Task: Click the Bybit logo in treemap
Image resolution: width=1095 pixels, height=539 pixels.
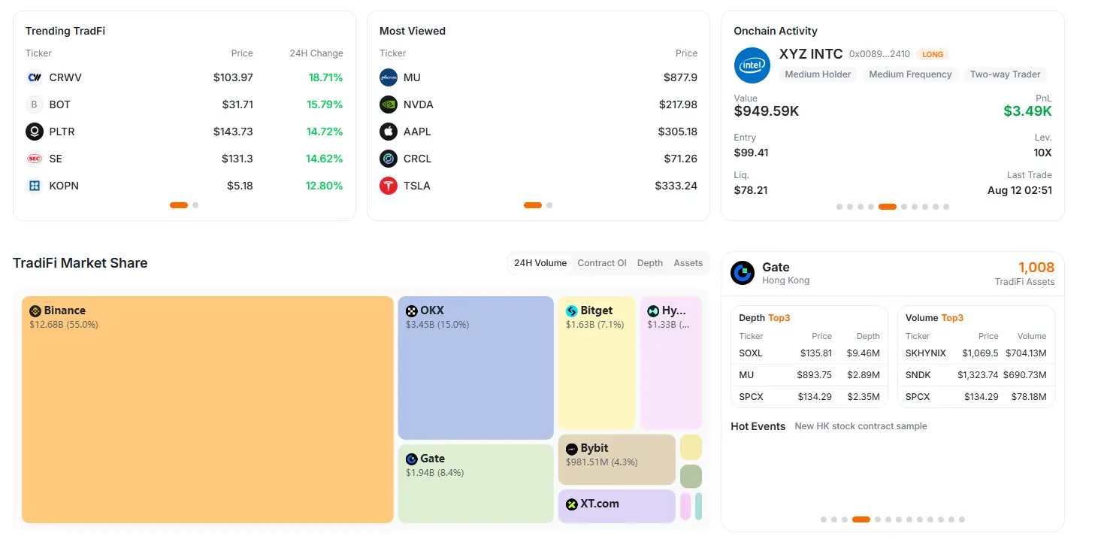Action: pos(571,449)
